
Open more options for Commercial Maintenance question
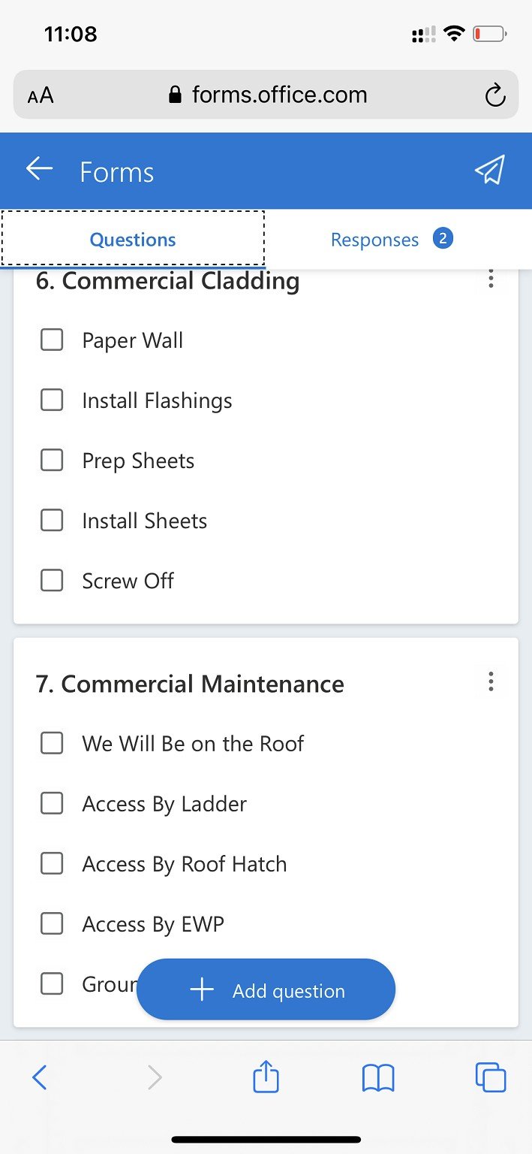[x=491, y=682]
